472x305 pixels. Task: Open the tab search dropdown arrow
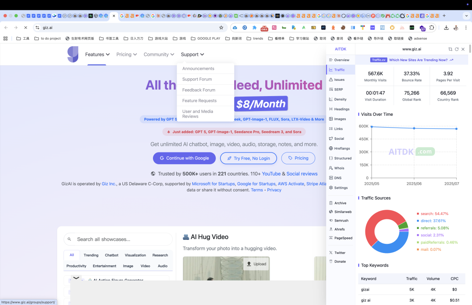pyautogui.click(x=467, y=16)
